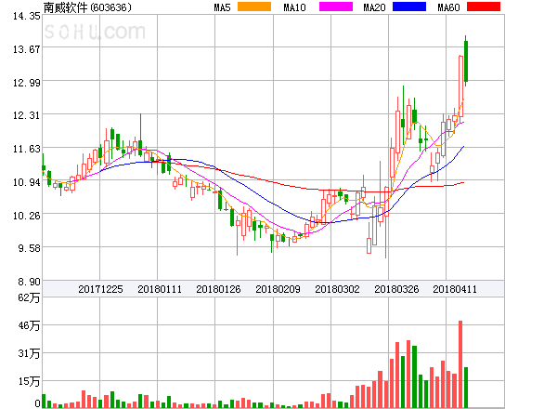557x409 pixels.
Task: Click the price axis label 13.67
Action: pos(27,49)
